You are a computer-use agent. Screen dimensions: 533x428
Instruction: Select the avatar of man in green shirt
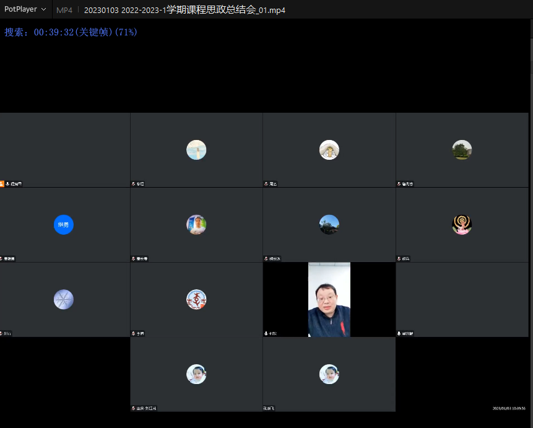coord(196,224)
